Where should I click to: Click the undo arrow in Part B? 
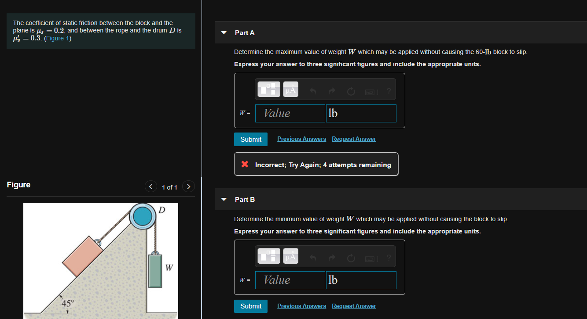coord(313,258)
